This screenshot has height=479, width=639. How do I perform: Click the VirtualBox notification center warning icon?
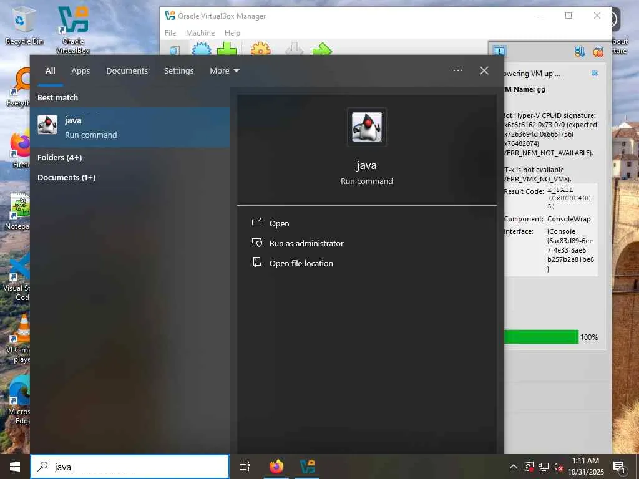(500, 51)
